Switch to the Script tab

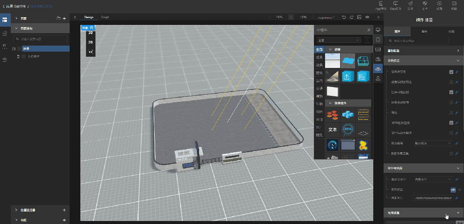click(x=105, y=17)
